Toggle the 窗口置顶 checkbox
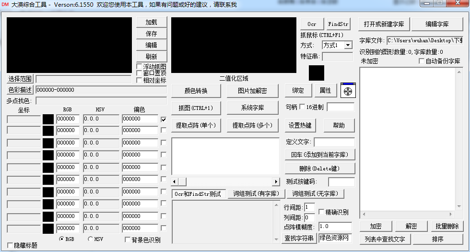The image size is (470, 252). (140, 73)
